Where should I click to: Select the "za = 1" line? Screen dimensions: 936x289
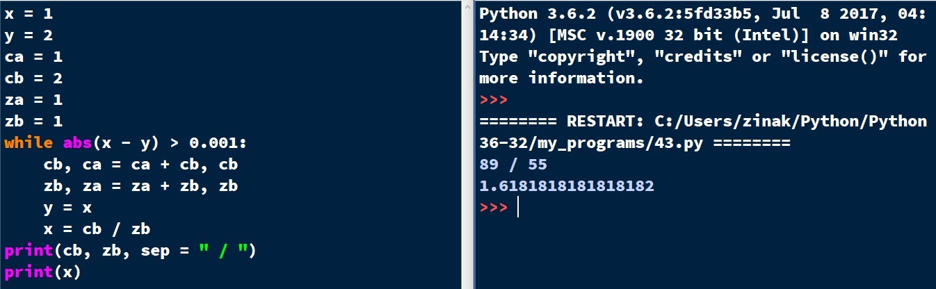[33, 100]
